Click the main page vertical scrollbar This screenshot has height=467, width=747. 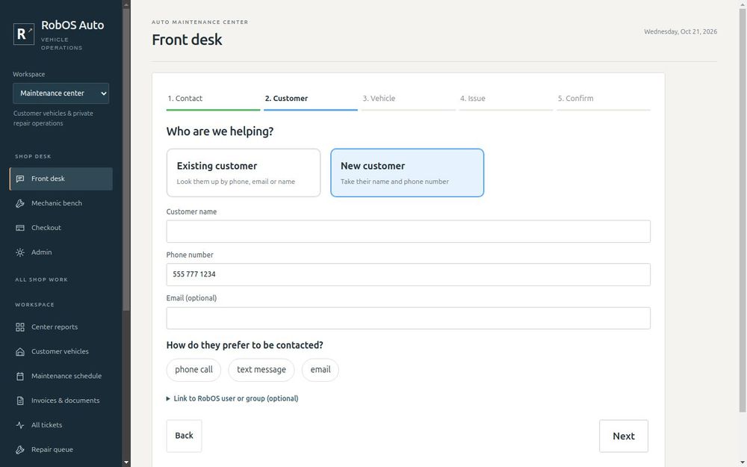[x=743, y=210]
